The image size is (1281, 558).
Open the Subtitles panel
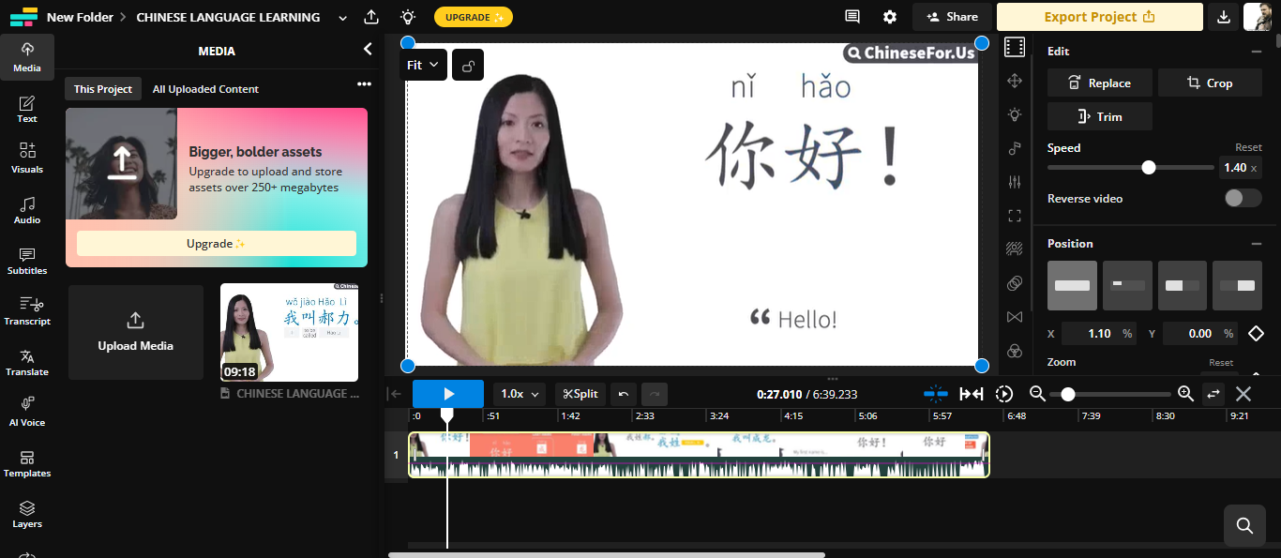[x=27, y=261]
